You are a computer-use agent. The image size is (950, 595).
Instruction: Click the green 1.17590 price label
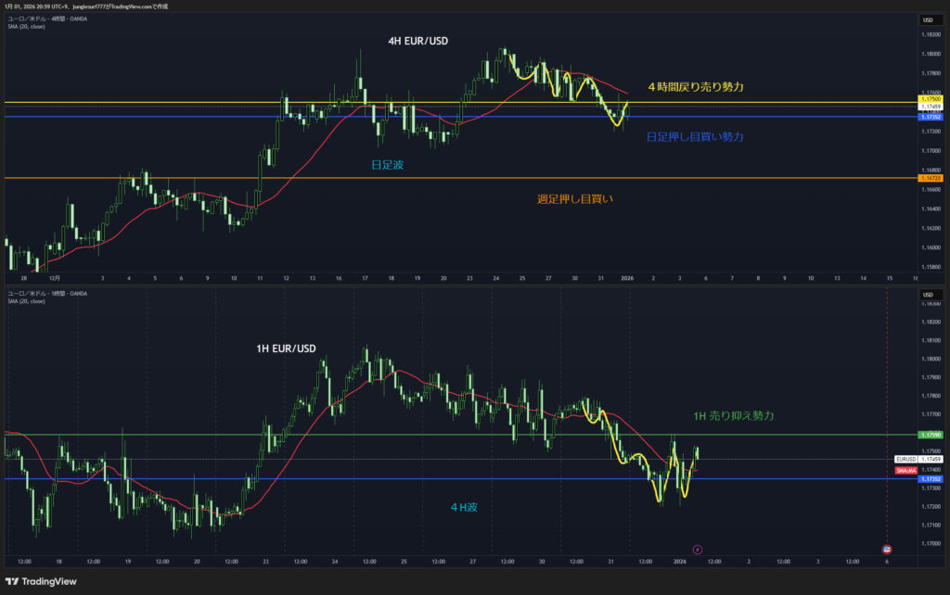(x=931, y=434)
